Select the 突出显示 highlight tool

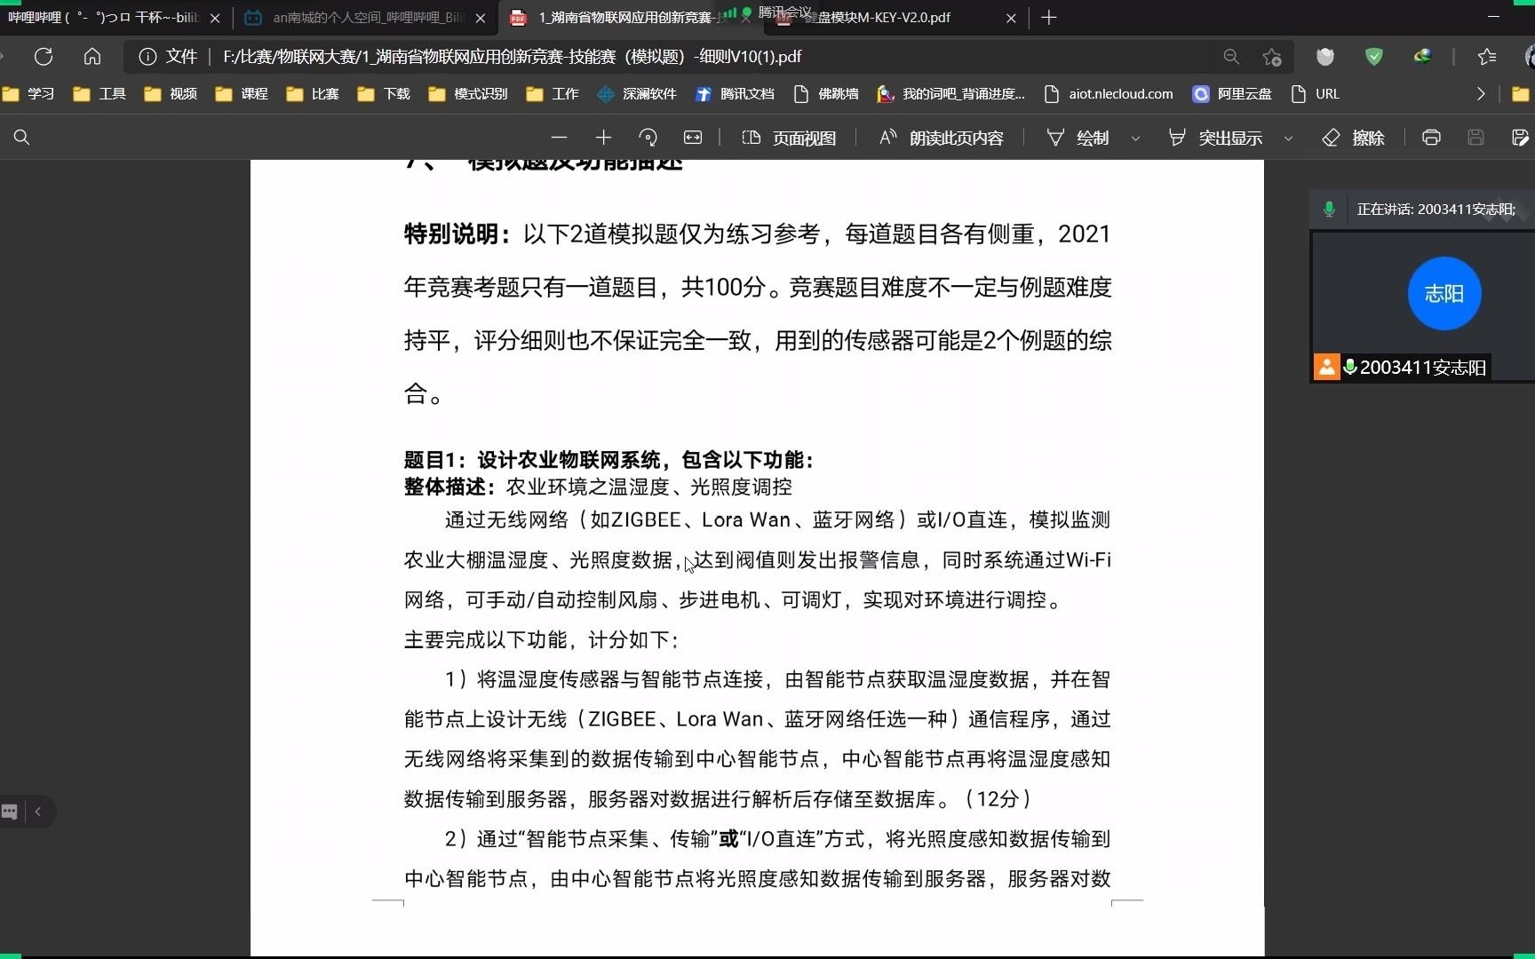point(1215,138)
